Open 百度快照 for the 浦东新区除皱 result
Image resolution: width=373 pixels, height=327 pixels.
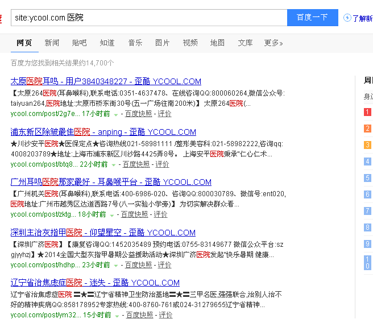[x=136, y=164]
